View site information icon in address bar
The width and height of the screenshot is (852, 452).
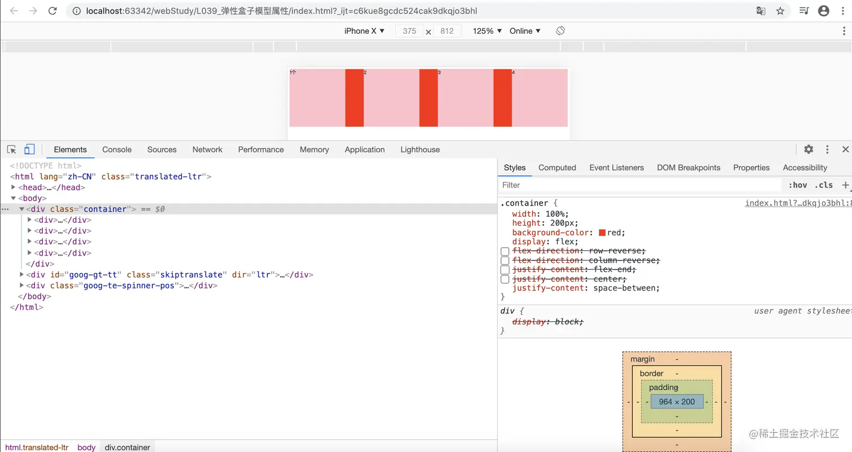pyautogui.click(x=77, y=11)
